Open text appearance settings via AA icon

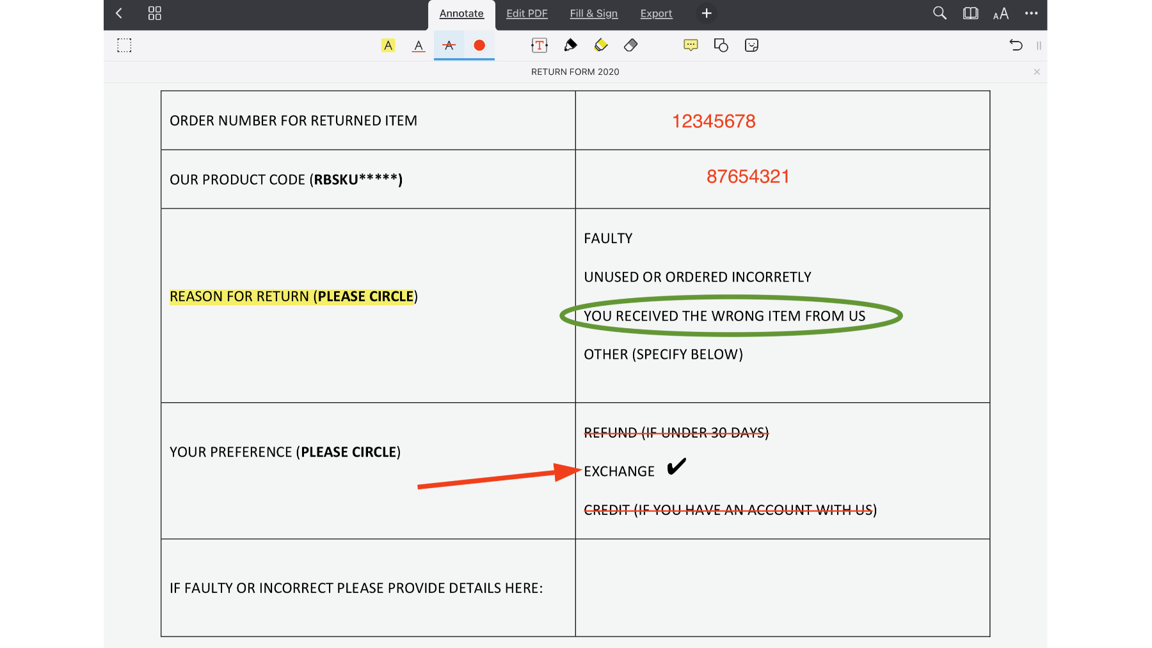(1000, 13)
